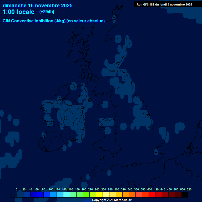Click the 1:00 locale time text
This screenshot has height=202, width=202.
tap(18, 12)
